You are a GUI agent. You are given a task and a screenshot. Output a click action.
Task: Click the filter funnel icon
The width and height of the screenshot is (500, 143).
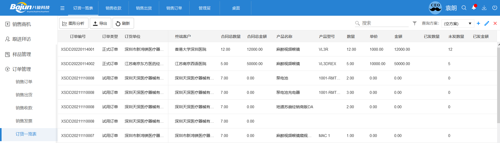415,23
